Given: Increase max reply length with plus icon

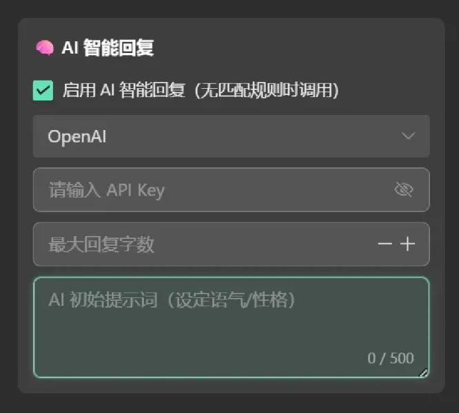Looking at the screenshot, I should pos(408,244).
